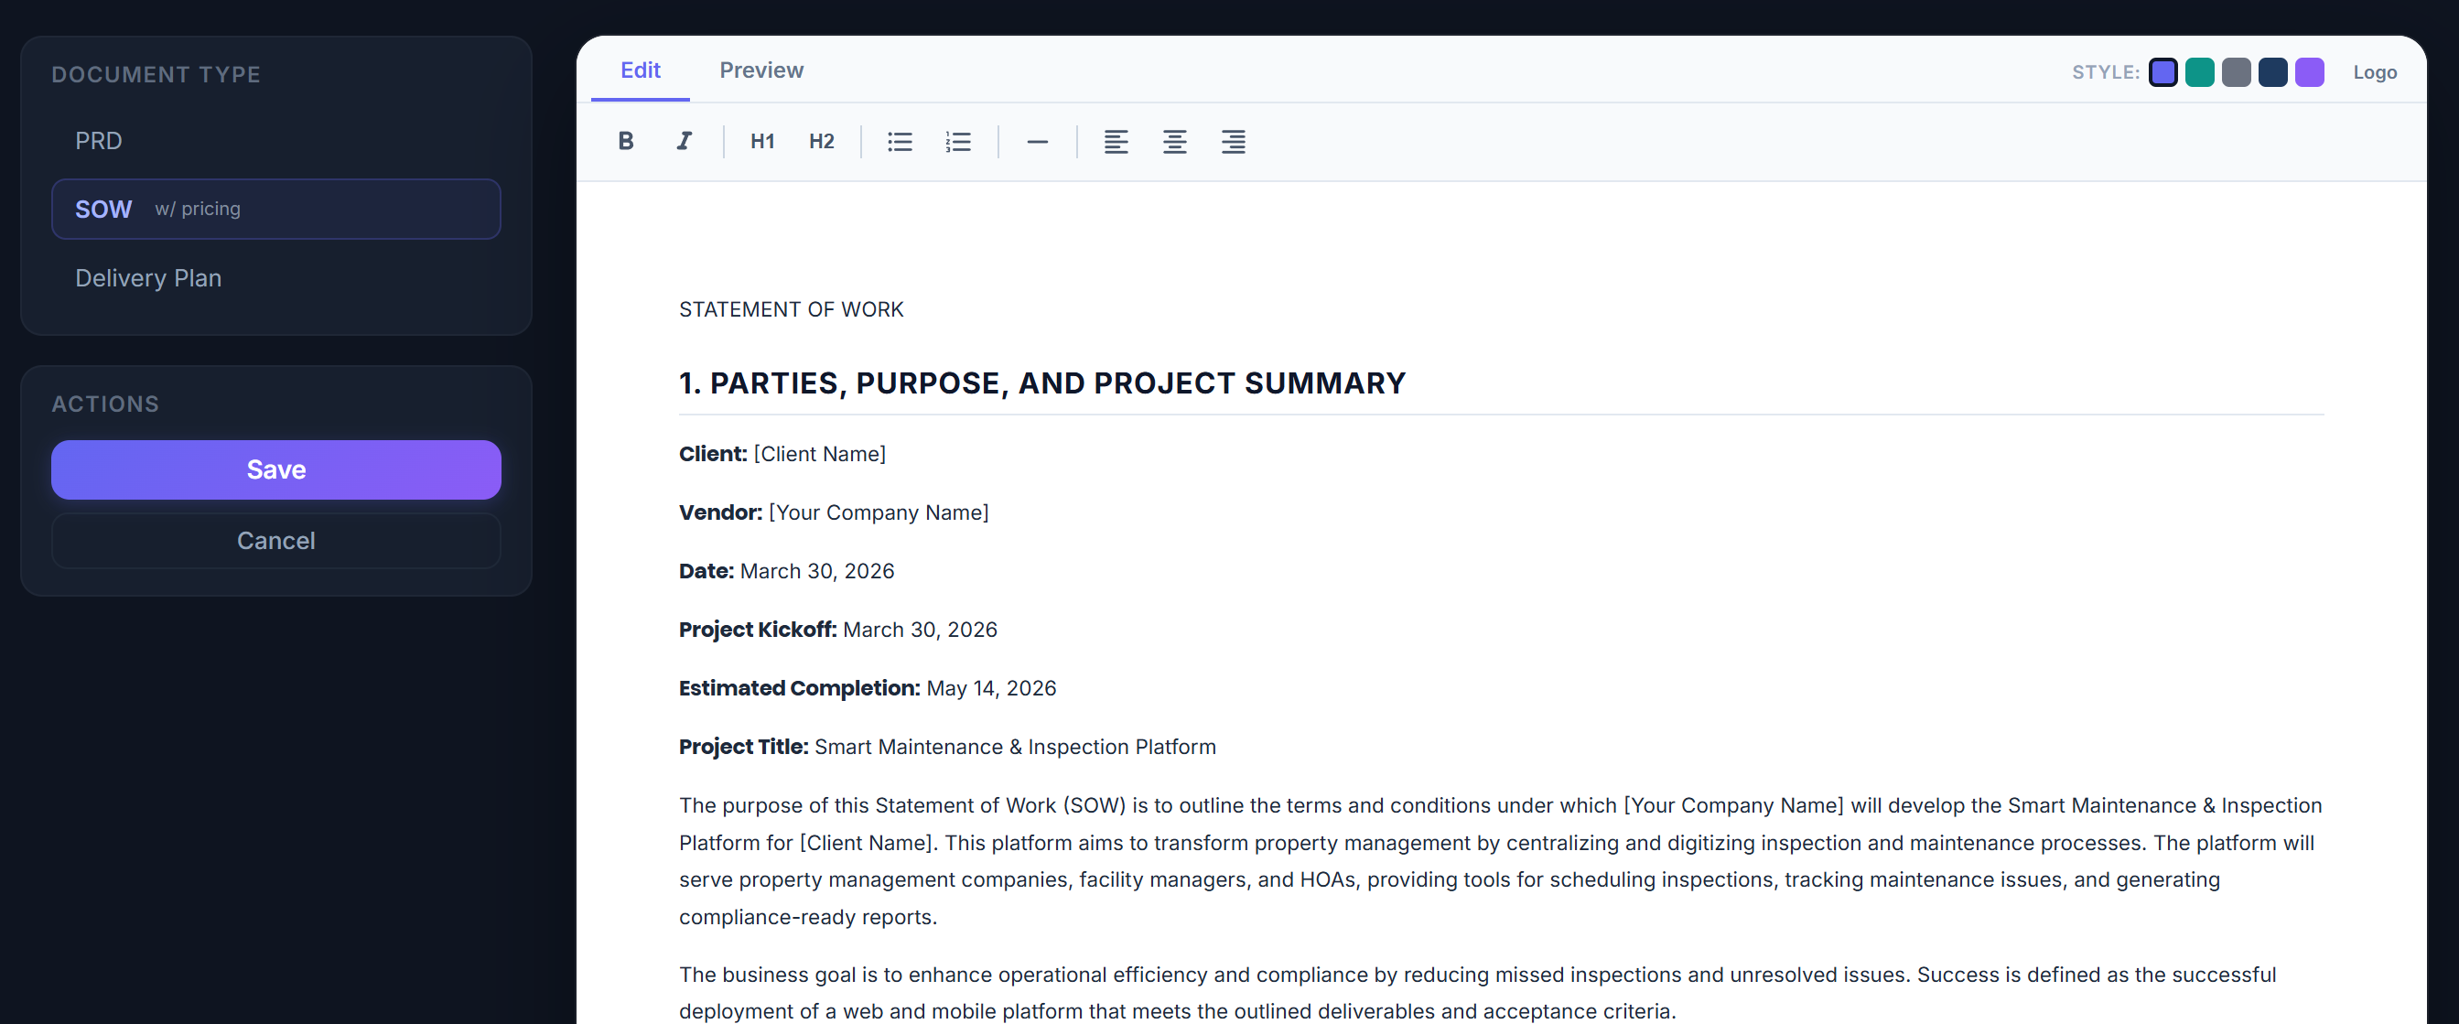Switch to the Edit tab
Viewport: 2459px width, 1024px height.
pyautogui.click(x=640, y=70)
